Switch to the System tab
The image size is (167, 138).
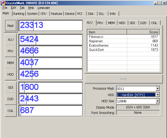[32, 14]
